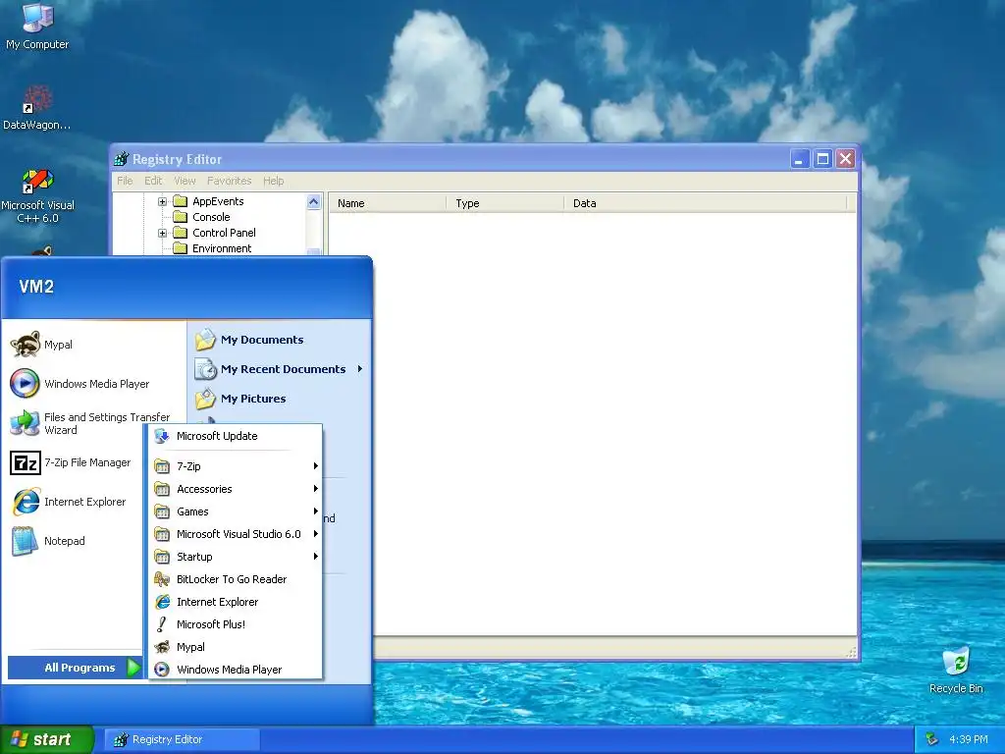Expand the Control Panel registry key
Screen dimensions: 1005x754
(x=162, y=233)
